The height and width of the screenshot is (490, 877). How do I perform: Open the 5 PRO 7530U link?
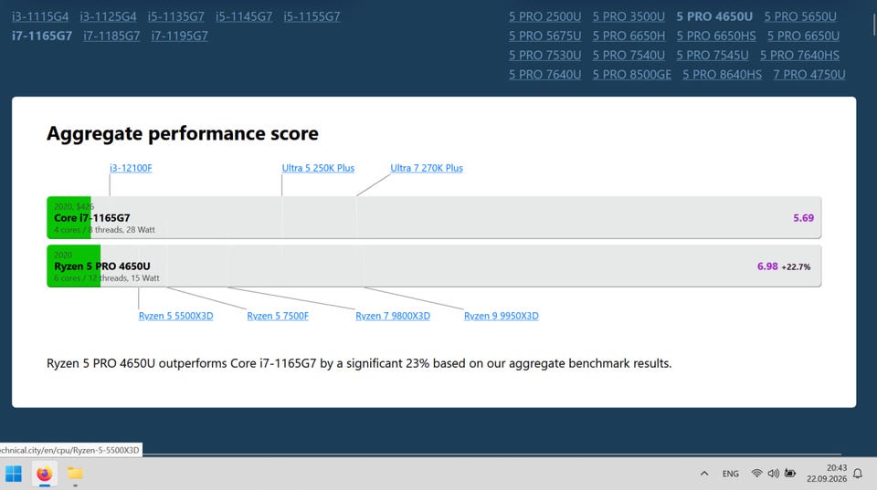(x=544, y=56)
